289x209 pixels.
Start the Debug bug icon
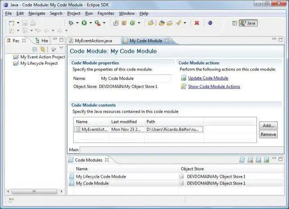pos(71,23)
